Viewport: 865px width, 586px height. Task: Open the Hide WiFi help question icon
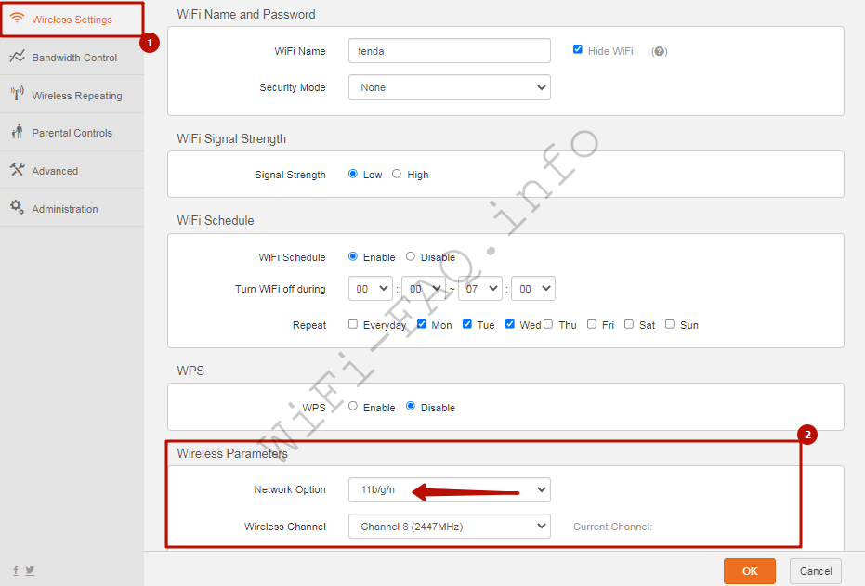point(660,51)
